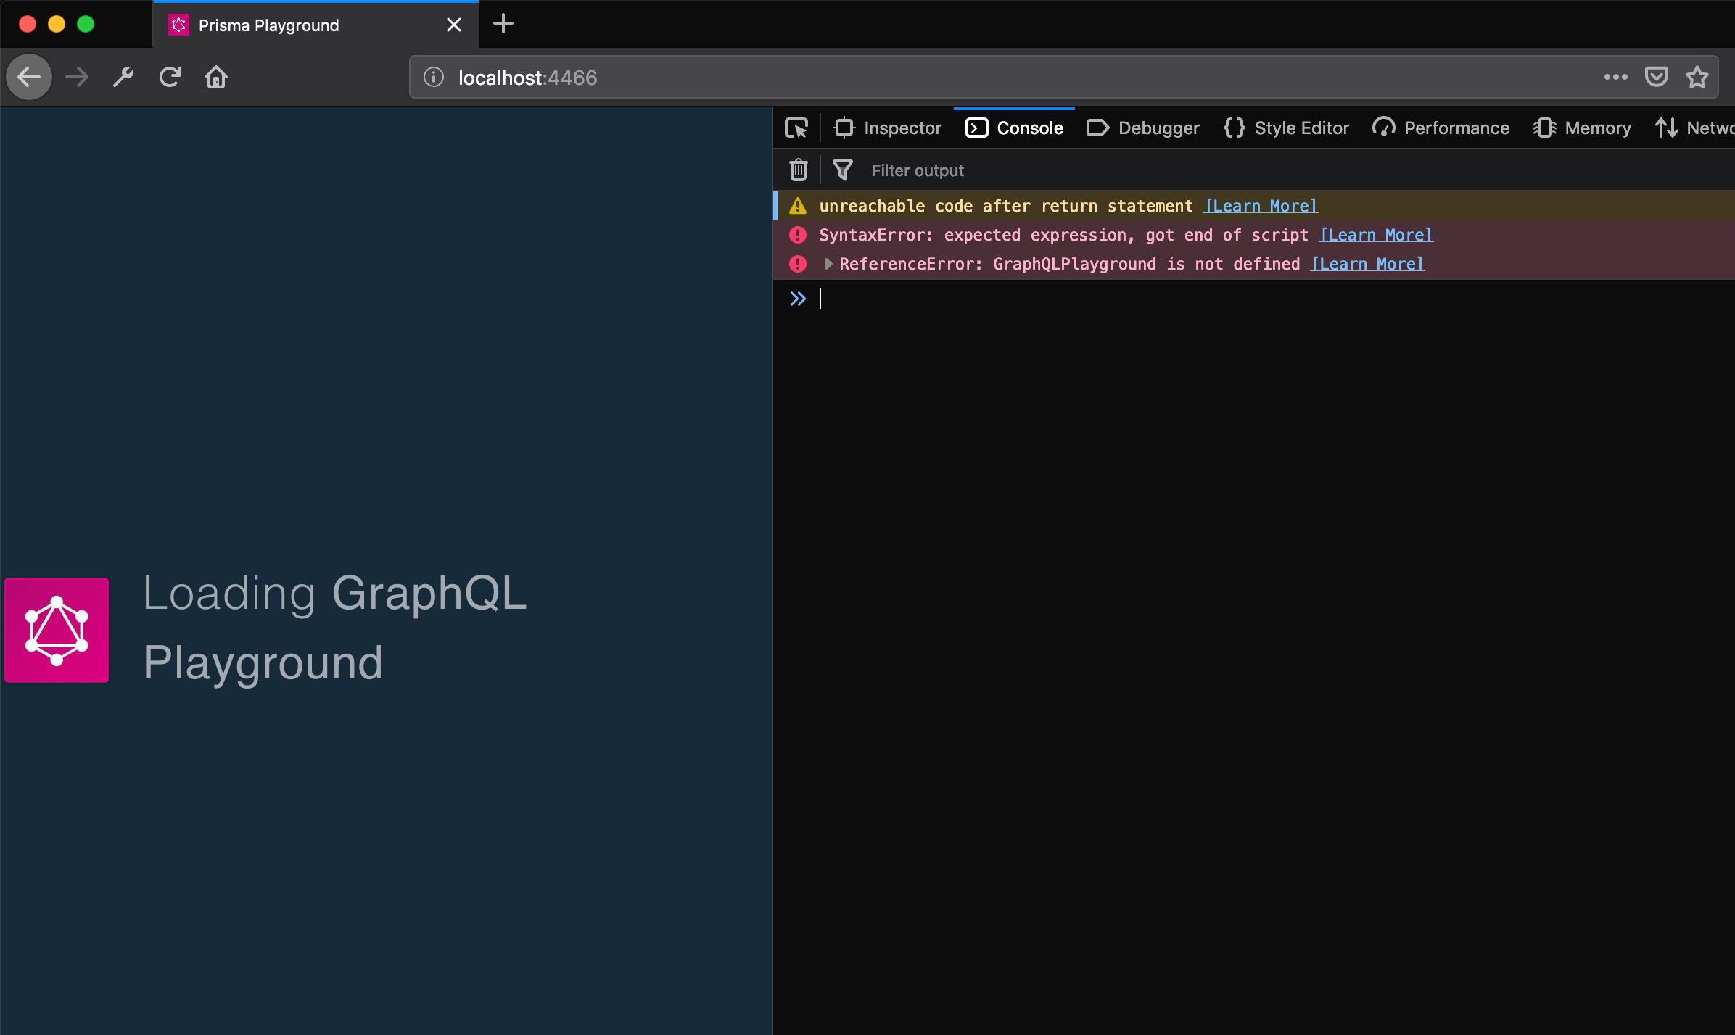Go to the browser home page
Viewport: 1735px width, 1035px height.
click(x=216, y=77)
